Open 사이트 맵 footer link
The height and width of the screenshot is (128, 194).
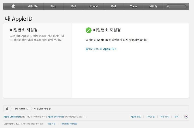click(150, 117)
